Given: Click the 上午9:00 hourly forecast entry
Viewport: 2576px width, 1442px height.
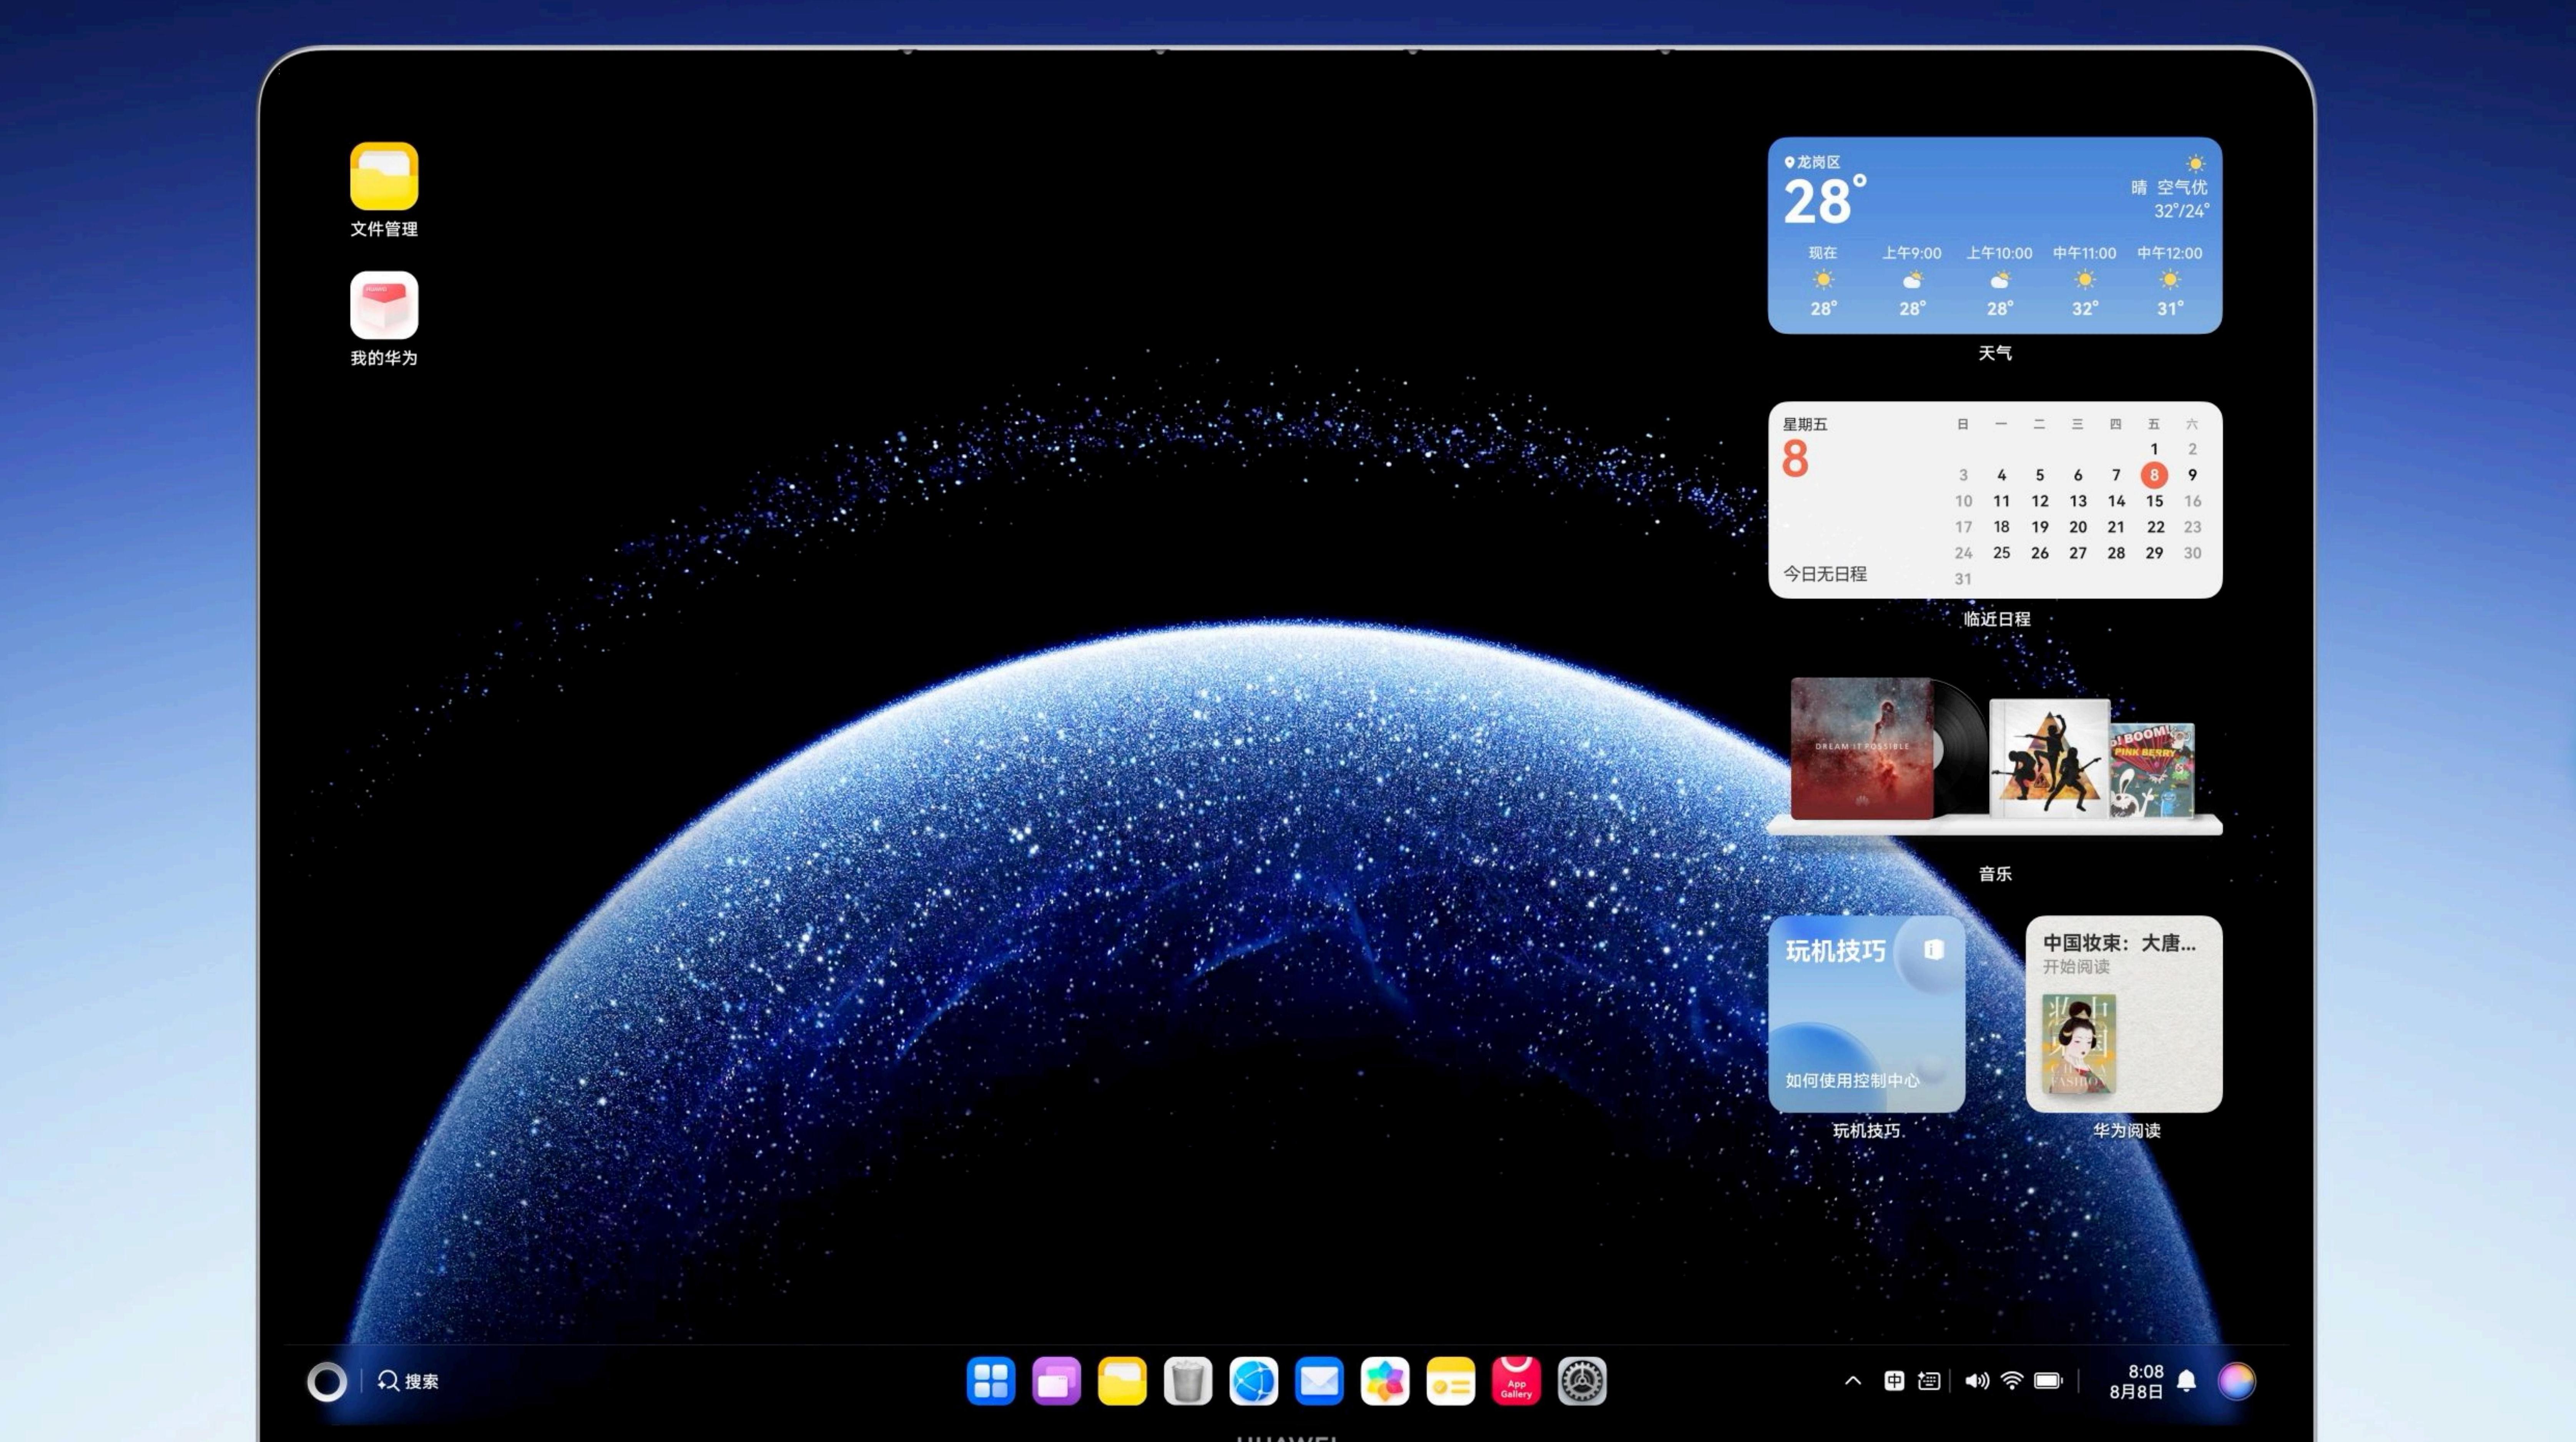Looking at the screenshot, I should tap(1912, 281).
